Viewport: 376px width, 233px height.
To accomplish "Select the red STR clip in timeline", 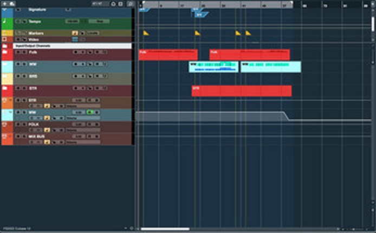I will (x=242, y=91).
